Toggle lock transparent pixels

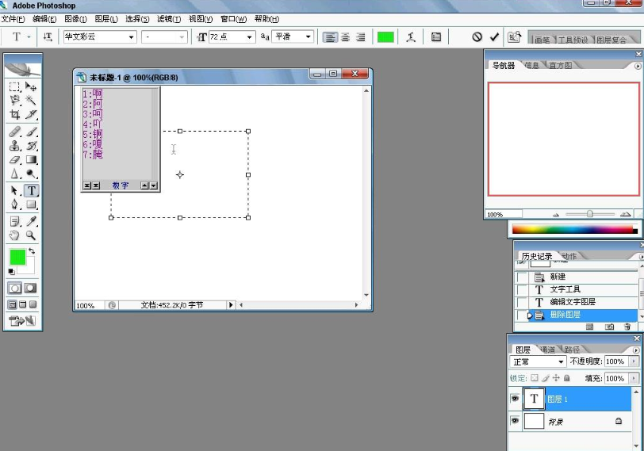[534, 378]
